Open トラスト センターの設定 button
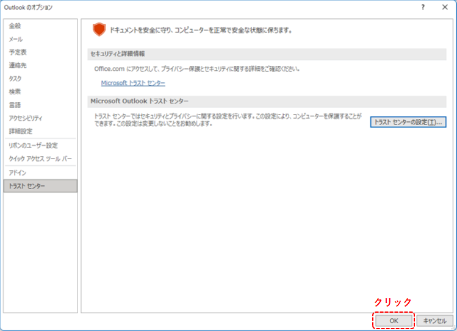 [x=408, y=123]
